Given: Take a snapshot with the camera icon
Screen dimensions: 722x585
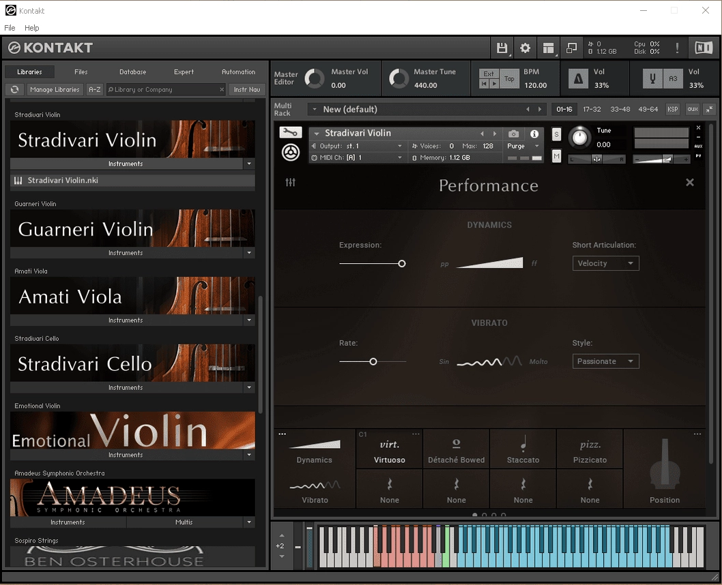Looking at the screenshot, I should pos(513,134).
